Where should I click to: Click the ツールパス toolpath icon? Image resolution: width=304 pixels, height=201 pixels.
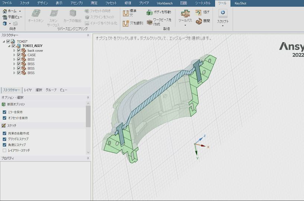185,14
